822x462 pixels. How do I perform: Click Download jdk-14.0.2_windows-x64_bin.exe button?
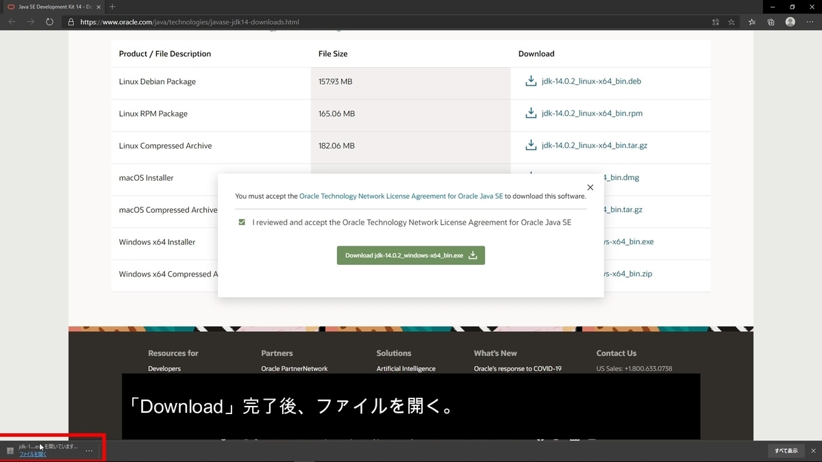(411, 255)
